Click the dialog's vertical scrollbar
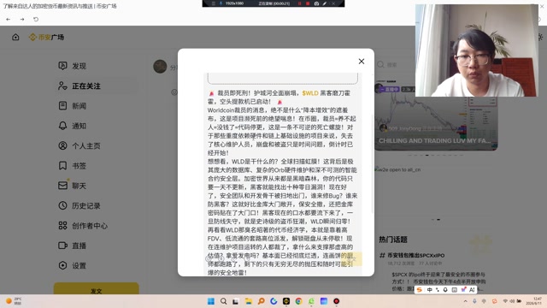The image size is (547, 308). 373,164
